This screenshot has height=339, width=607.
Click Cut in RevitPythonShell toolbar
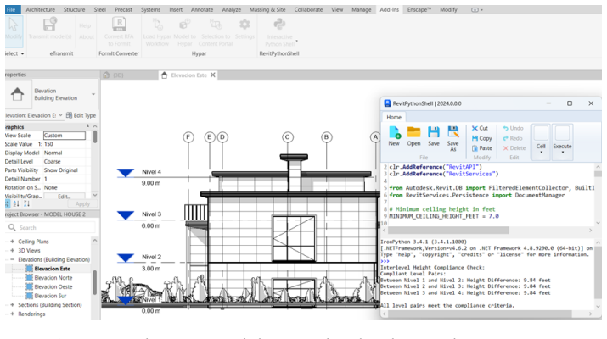pyautogui.click(x=480, y=128)
